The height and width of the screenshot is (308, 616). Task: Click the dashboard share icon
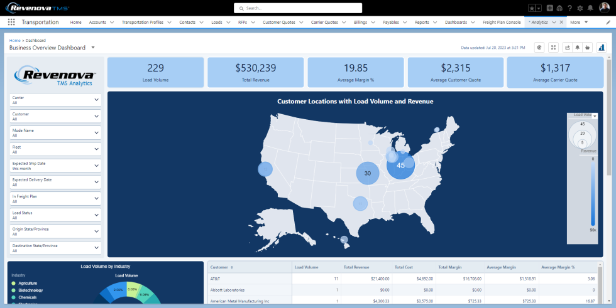[x=568, y=47]
